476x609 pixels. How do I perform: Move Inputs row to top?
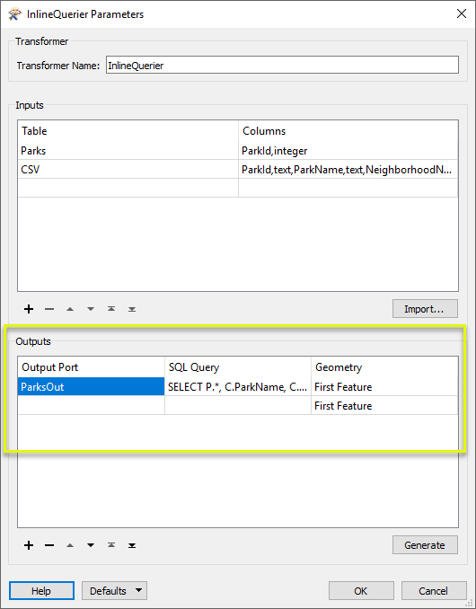click(x=111, y=309)
